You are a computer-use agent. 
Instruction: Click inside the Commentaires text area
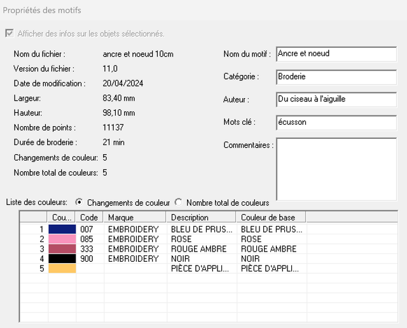[x=336, y=169]
